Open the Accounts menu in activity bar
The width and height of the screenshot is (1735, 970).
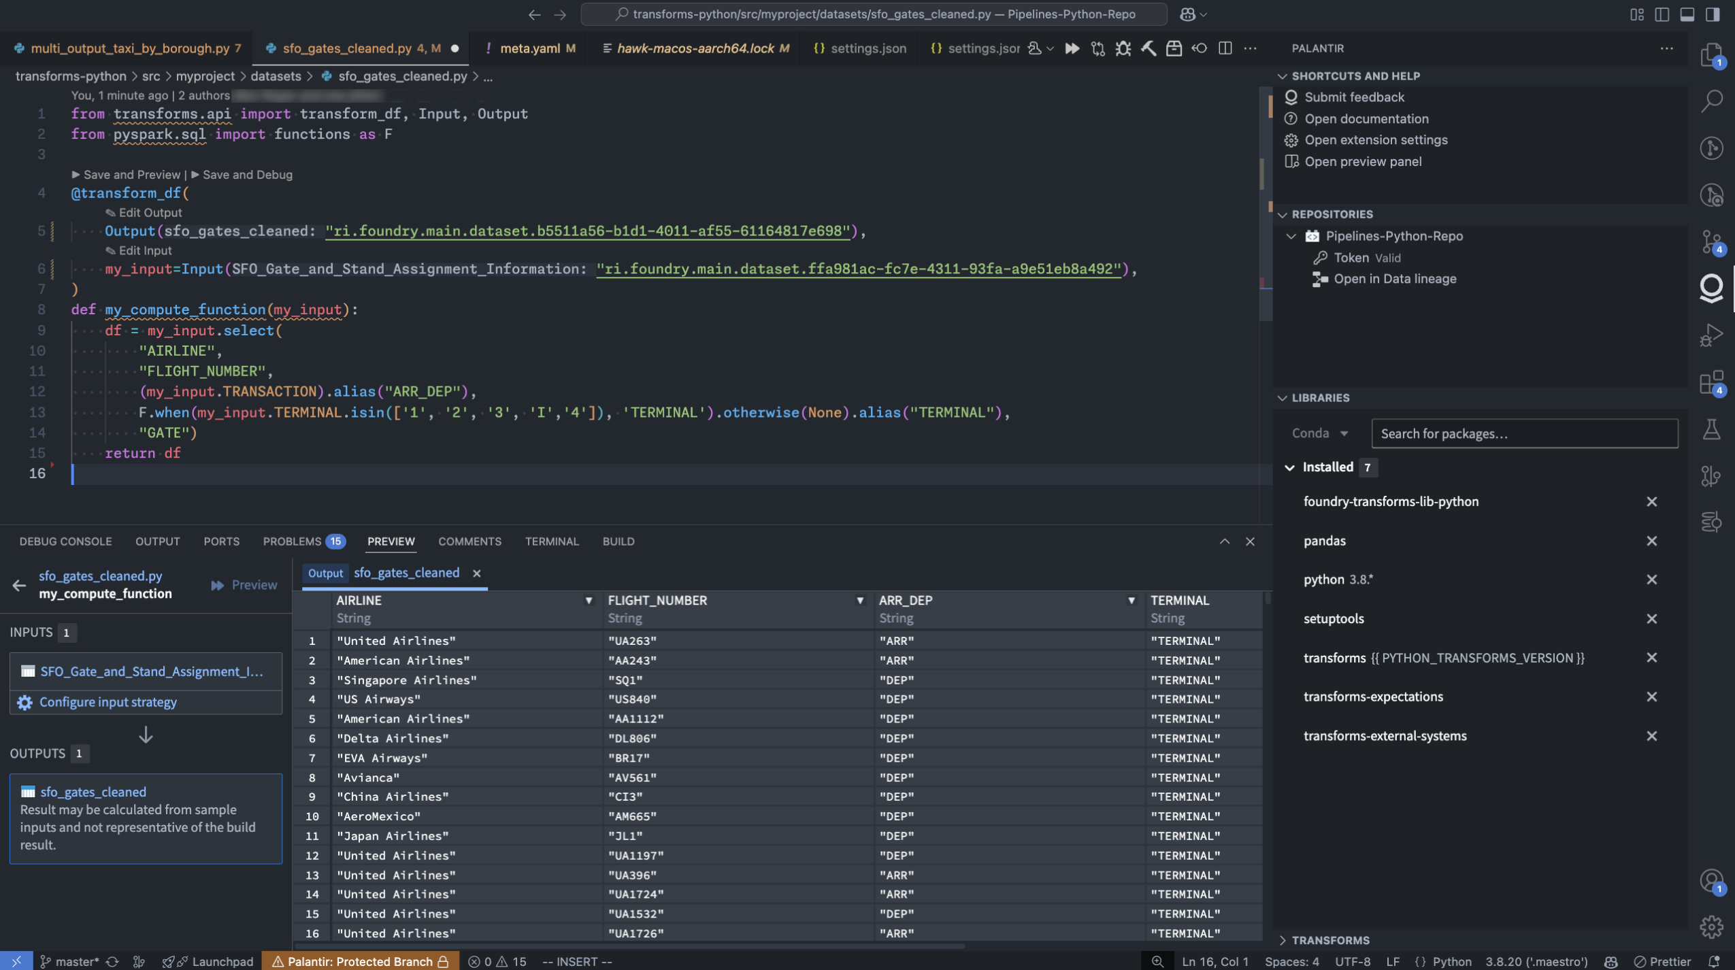coord(1711,881)
